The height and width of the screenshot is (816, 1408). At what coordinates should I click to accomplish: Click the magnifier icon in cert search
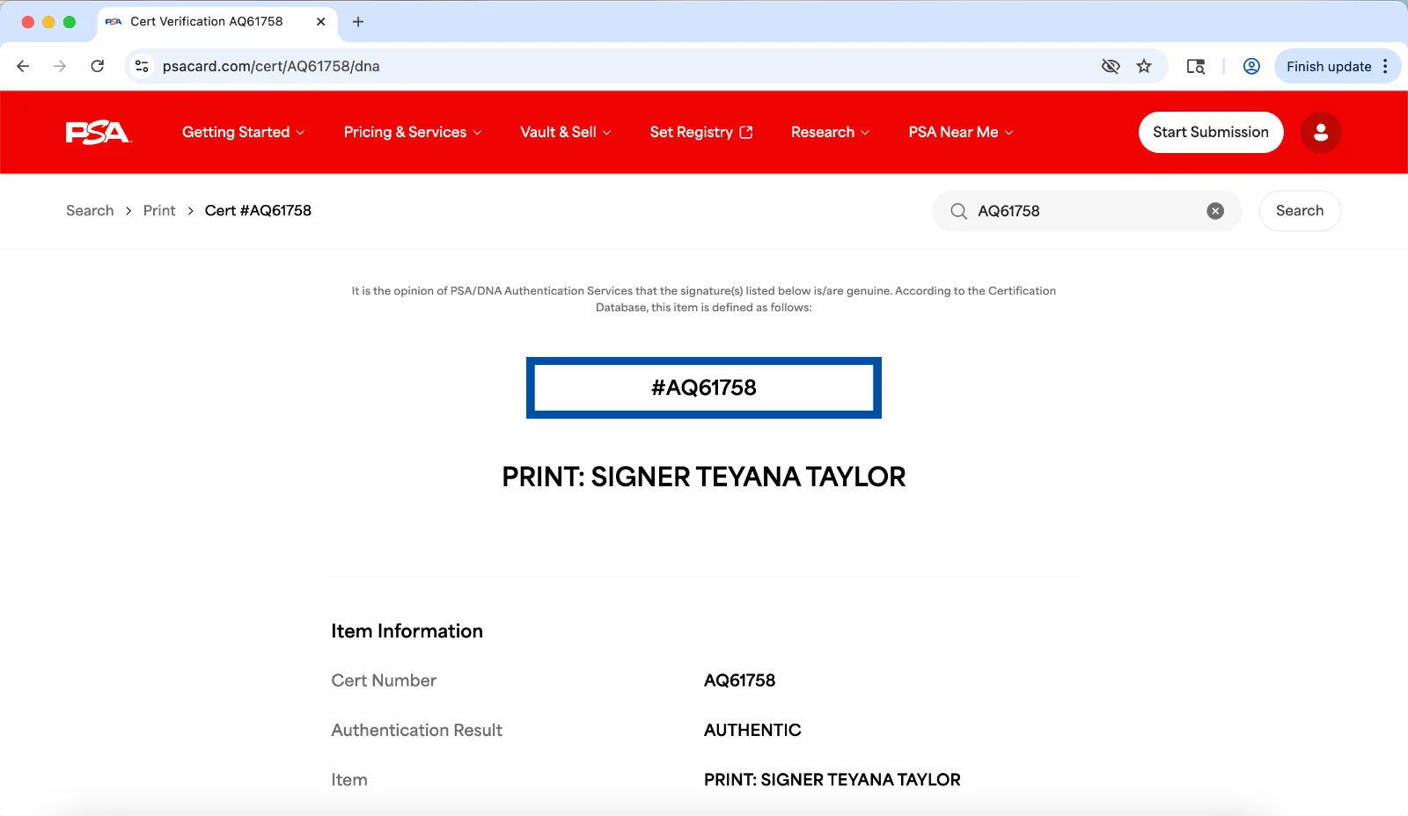958,211
